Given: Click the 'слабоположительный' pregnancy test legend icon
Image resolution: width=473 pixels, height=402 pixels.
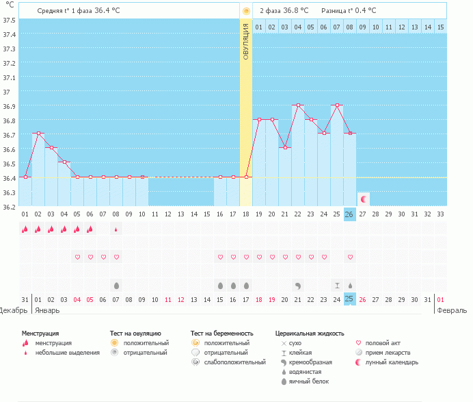Looking at the screenshot, I should click(195, 362).
